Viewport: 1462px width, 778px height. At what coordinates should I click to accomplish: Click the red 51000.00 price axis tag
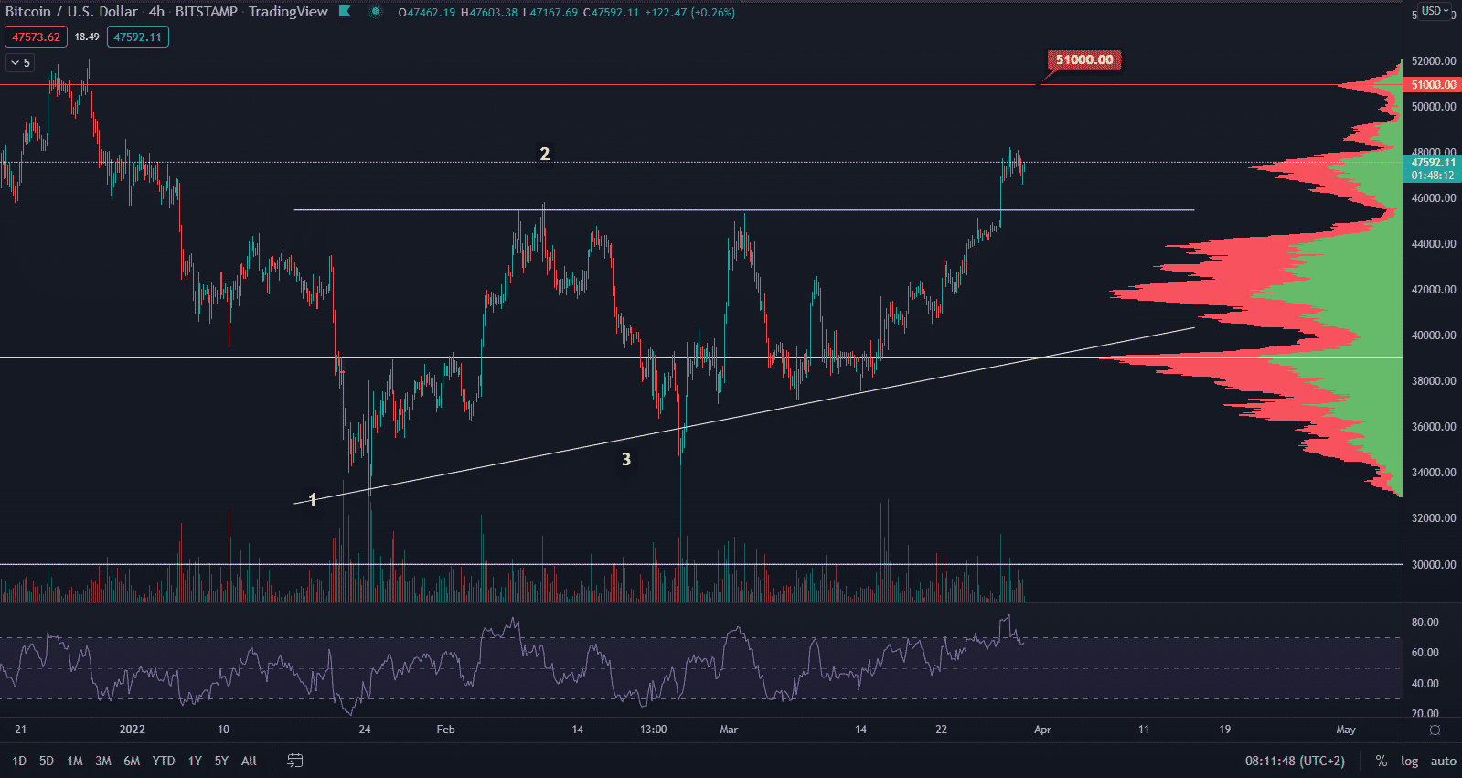tap(1433, 85)
